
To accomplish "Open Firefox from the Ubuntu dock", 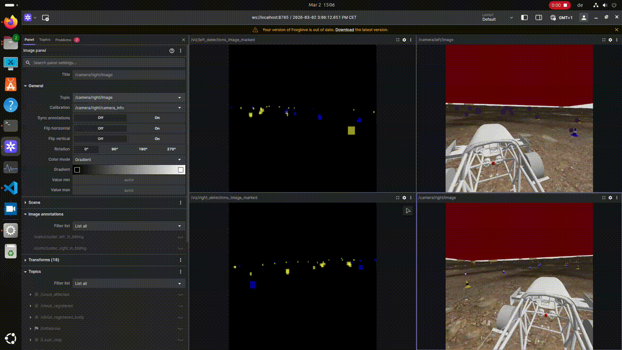I will coord(11,22).
